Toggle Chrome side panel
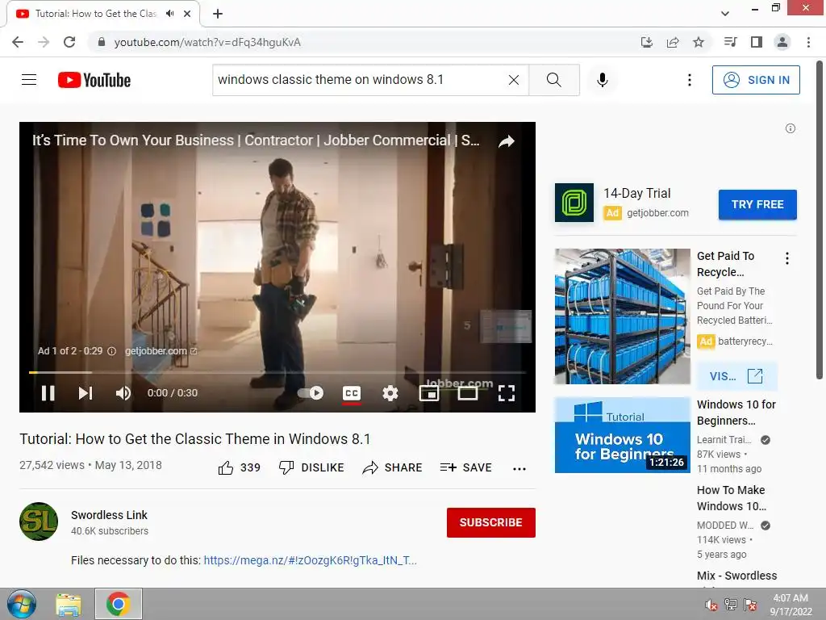826x620 pixels. (757, 42)
